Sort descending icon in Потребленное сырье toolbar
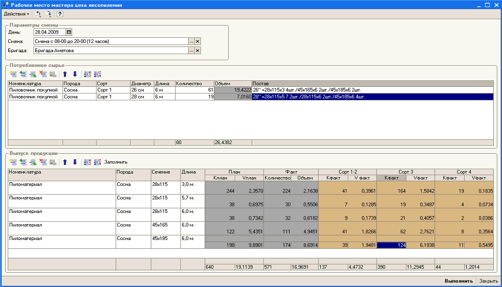This screenshot has height=287, width=502. (98, 74)
